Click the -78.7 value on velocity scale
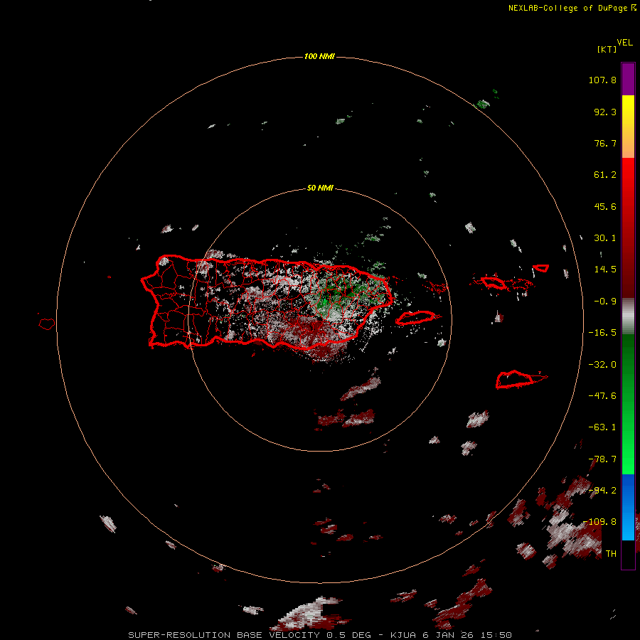Viewport: 640px width, 640px height. pyautogui.click(x=602, y=459)
